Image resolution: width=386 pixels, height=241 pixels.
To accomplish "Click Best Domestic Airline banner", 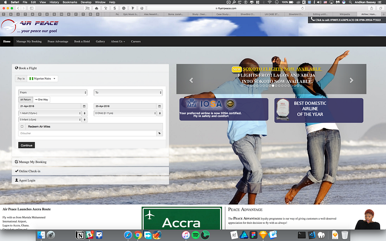I will (x=319, y=110).
